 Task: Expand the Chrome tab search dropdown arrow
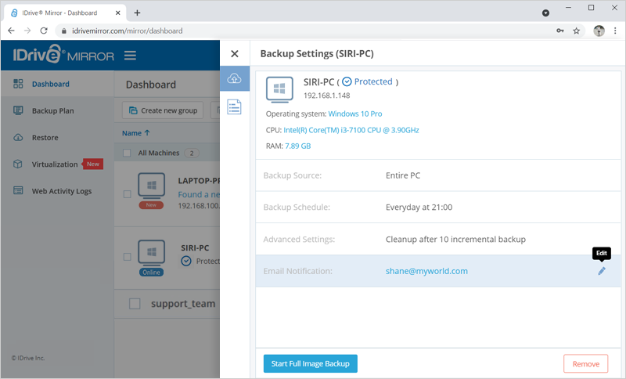545,13
